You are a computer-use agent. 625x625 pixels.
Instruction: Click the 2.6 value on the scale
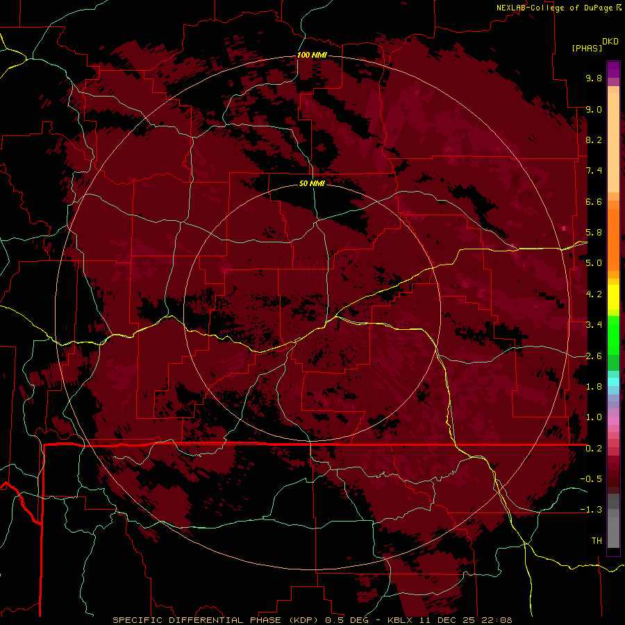point(594,356)
